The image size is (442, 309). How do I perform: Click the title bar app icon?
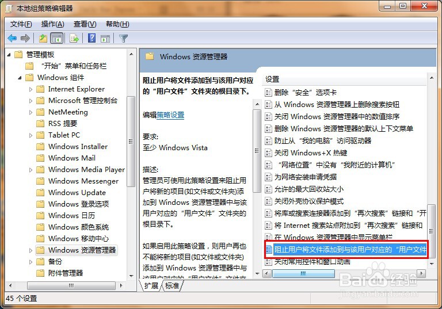pyautogui.click(x=9, y=9)
